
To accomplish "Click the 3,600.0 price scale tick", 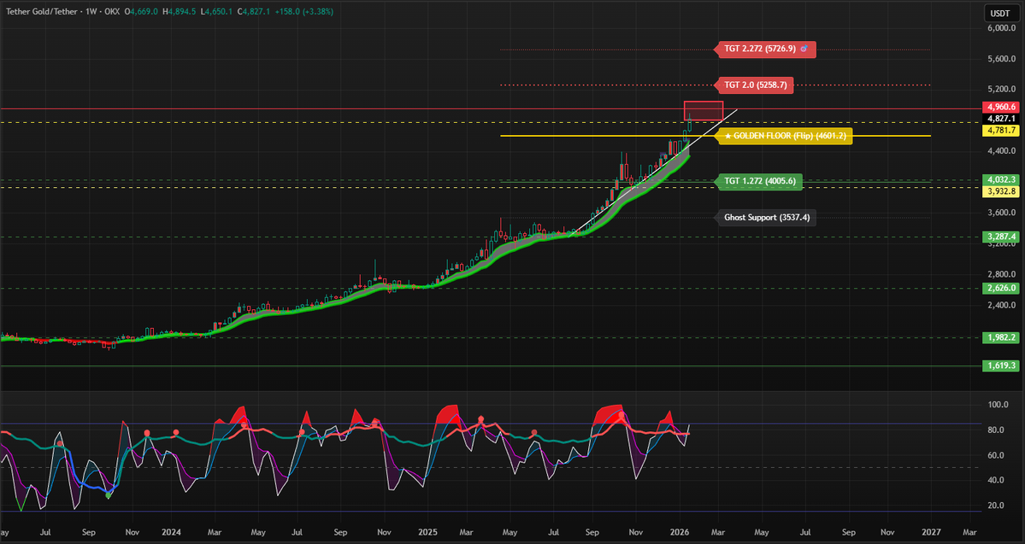I will 1001,213.
